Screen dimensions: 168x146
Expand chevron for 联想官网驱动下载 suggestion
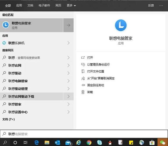click(x=69, y=96)
